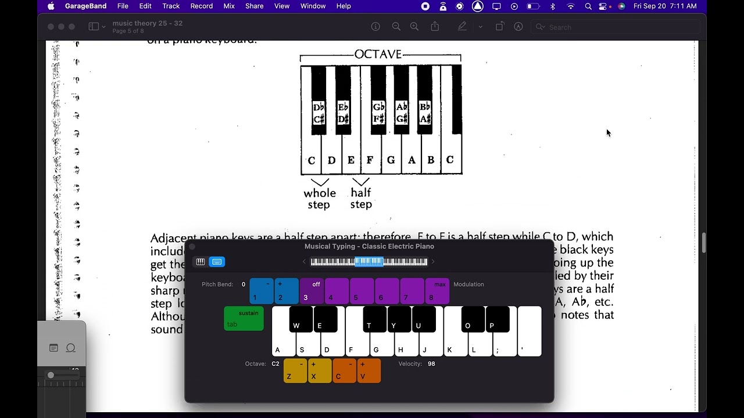The image size is (744, 418).
Task: Open Spotlight search in the menu bar
Action: tap(588, 6)
